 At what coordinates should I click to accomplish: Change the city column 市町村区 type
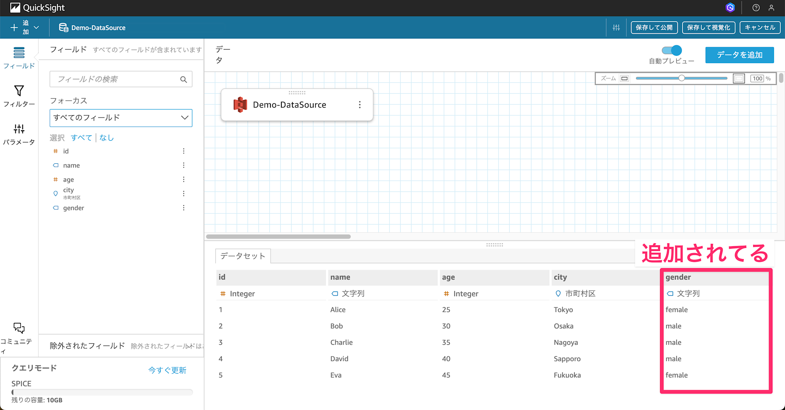575,294
